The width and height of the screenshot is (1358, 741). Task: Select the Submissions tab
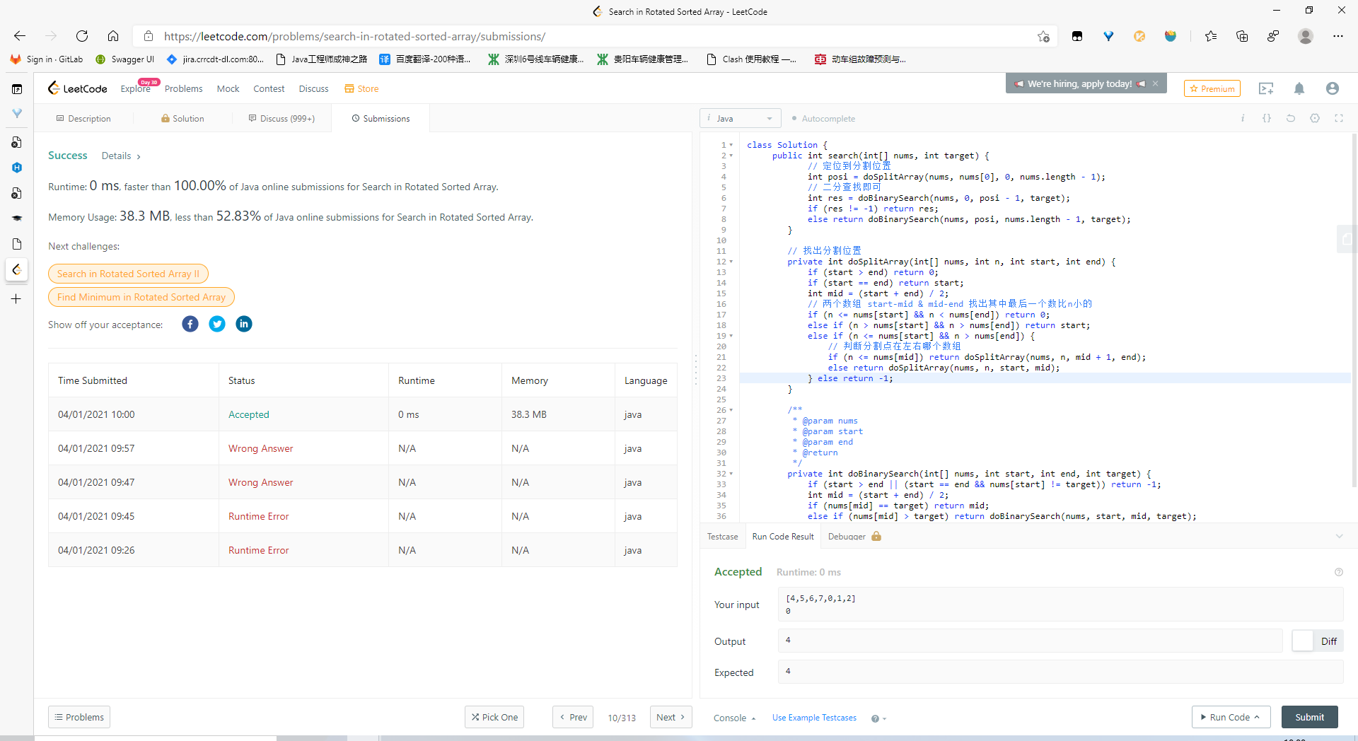(x=381, y=118)
